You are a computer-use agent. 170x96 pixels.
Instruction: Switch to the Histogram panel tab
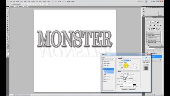click(148, 7)
